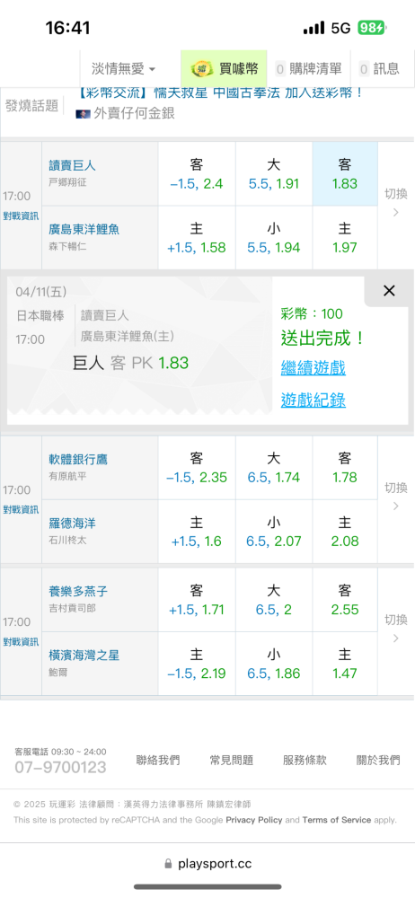
Task: Select 大 5.5, 1.91 over option
Action: [x=273, y=174]
